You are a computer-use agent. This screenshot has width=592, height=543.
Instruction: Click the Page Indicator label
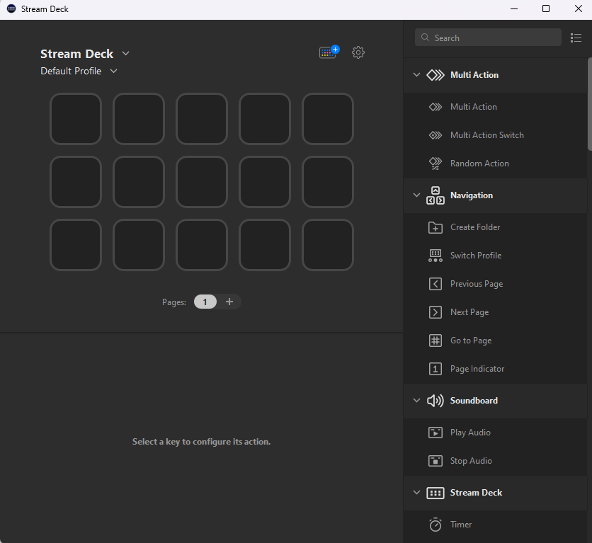pyautogui.click(x=477, y=369)
